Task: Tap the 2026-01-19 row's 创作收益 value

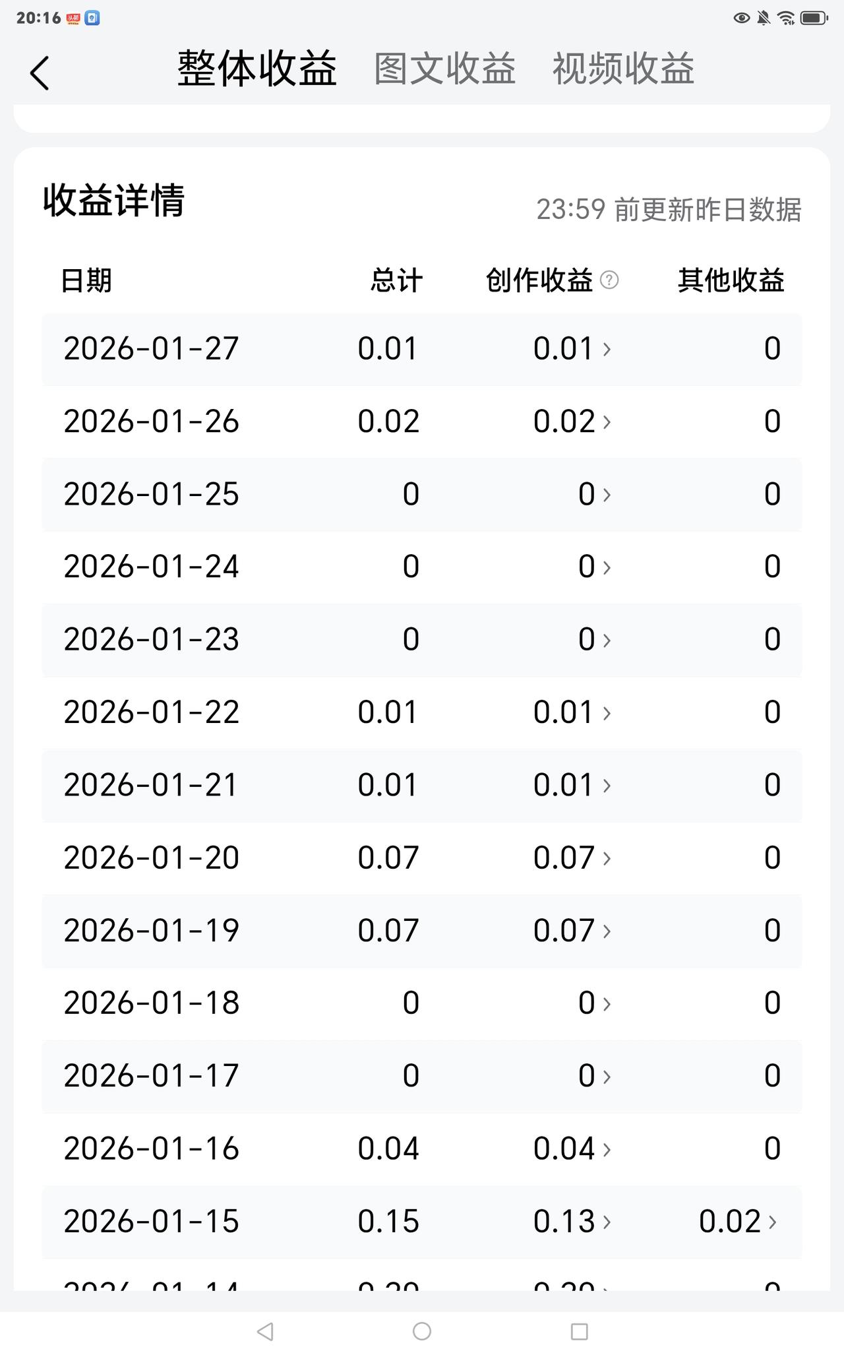Action: [x=572, y=931]
